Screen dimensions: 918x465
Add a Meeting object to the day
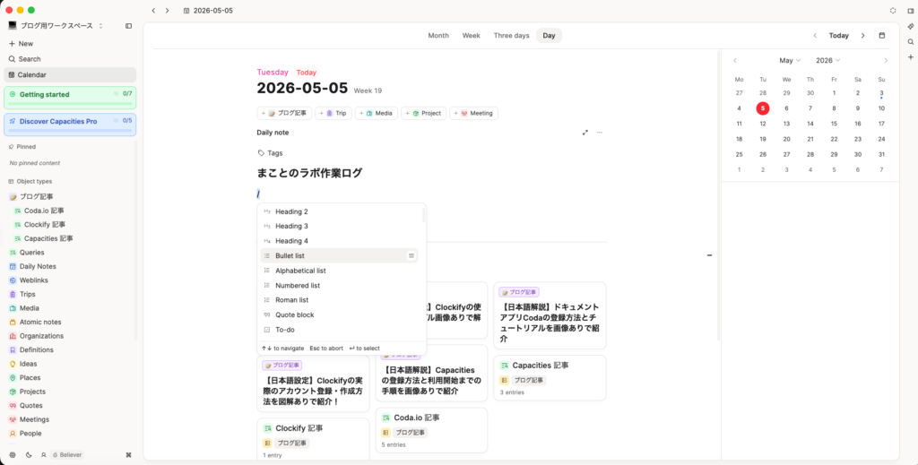coord(473,113)
